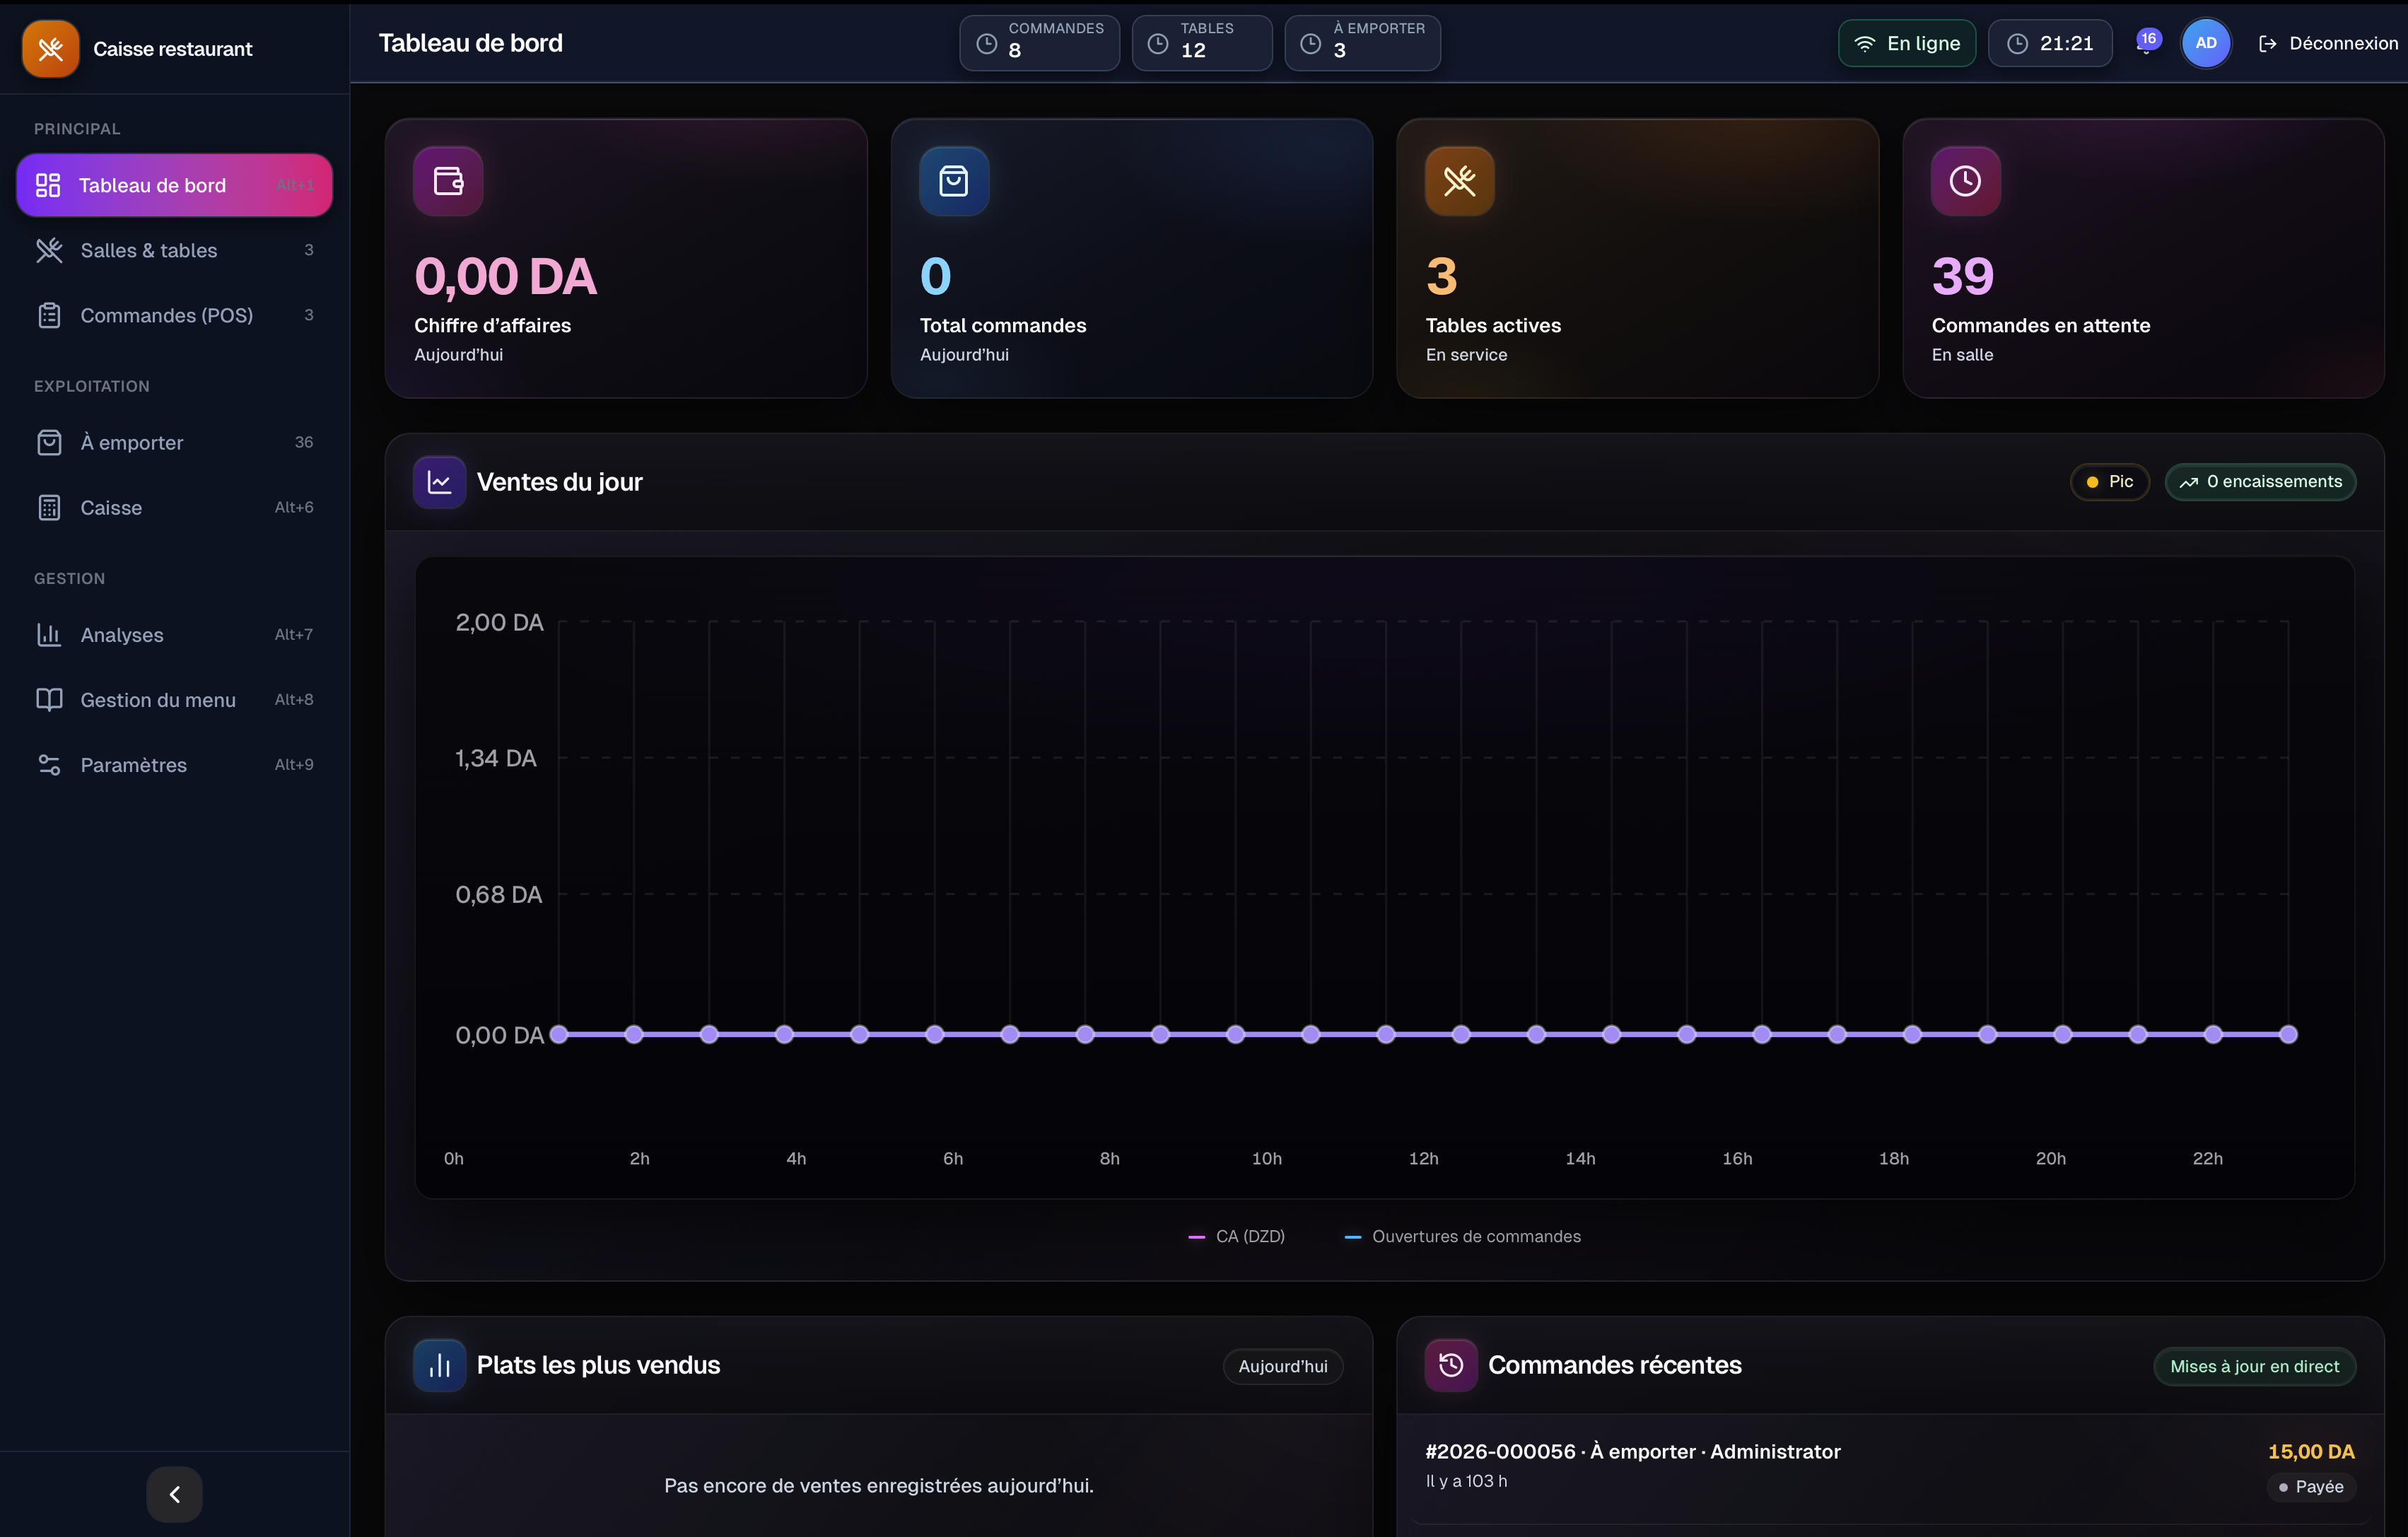Open the AD user avatar
The image size is (2408, 1537).
tap(2205, 43)
